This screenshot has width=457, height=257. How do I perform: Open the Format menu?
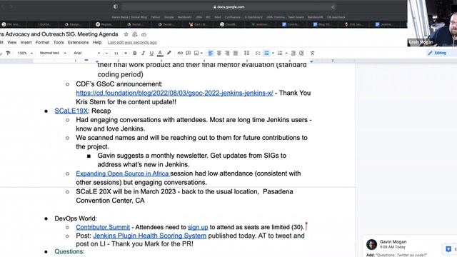pyautogui.click(x=43, y=42)
